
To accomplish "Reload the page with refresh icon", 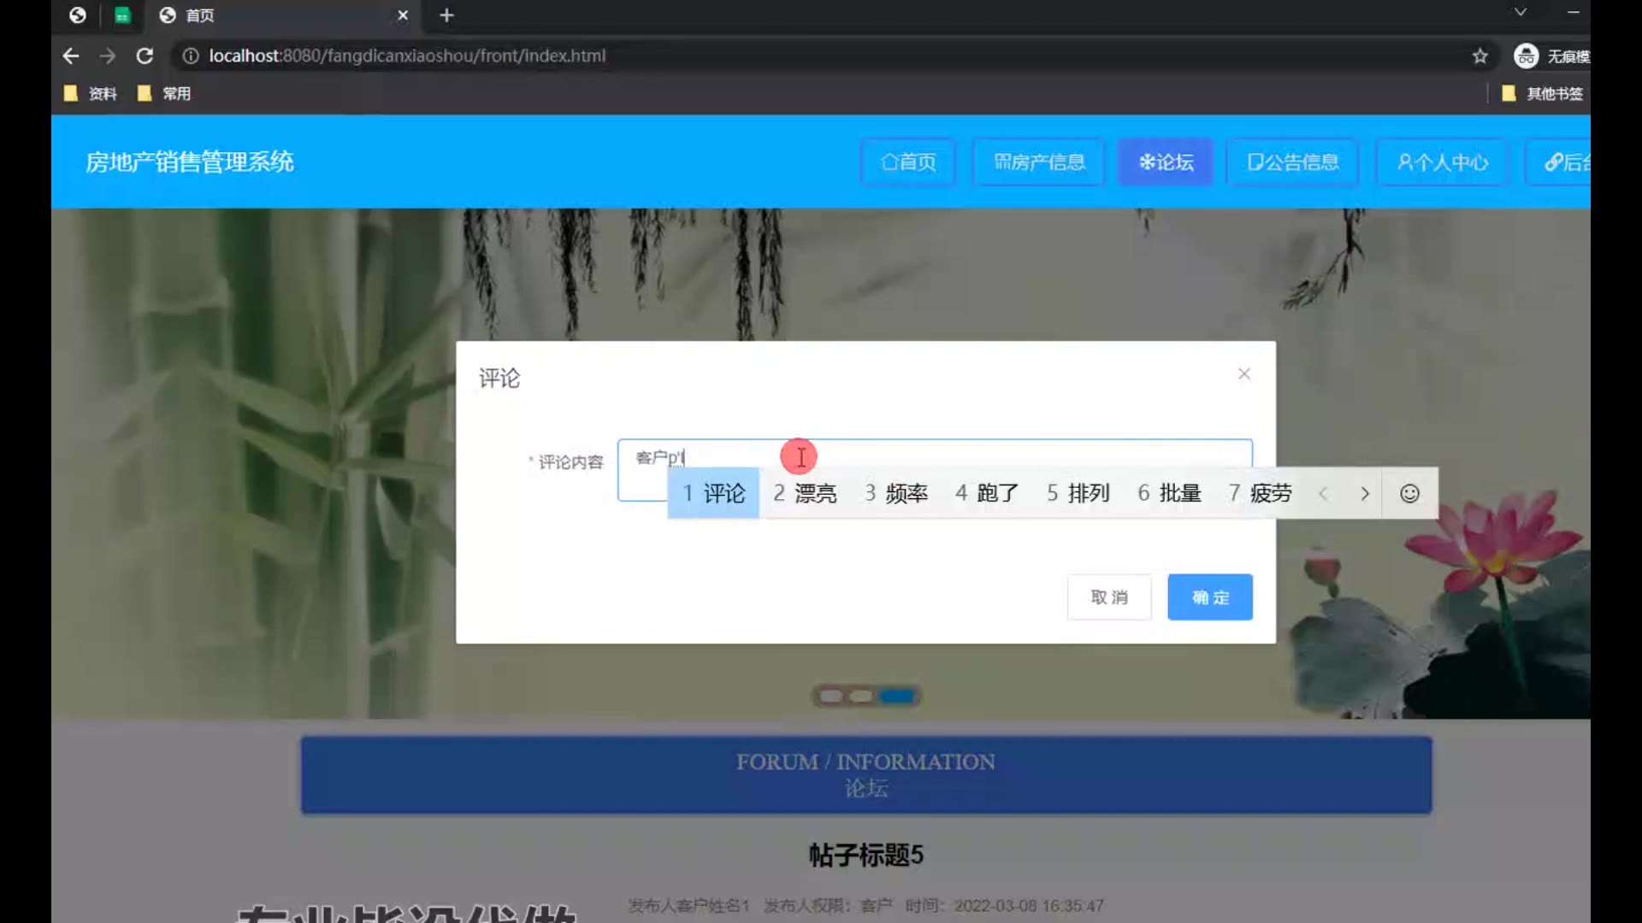I will click(145, 56).
